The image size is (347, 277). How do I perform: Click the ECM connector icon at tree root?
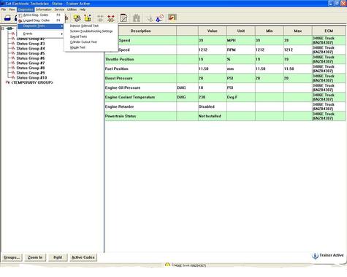(9, 28)
